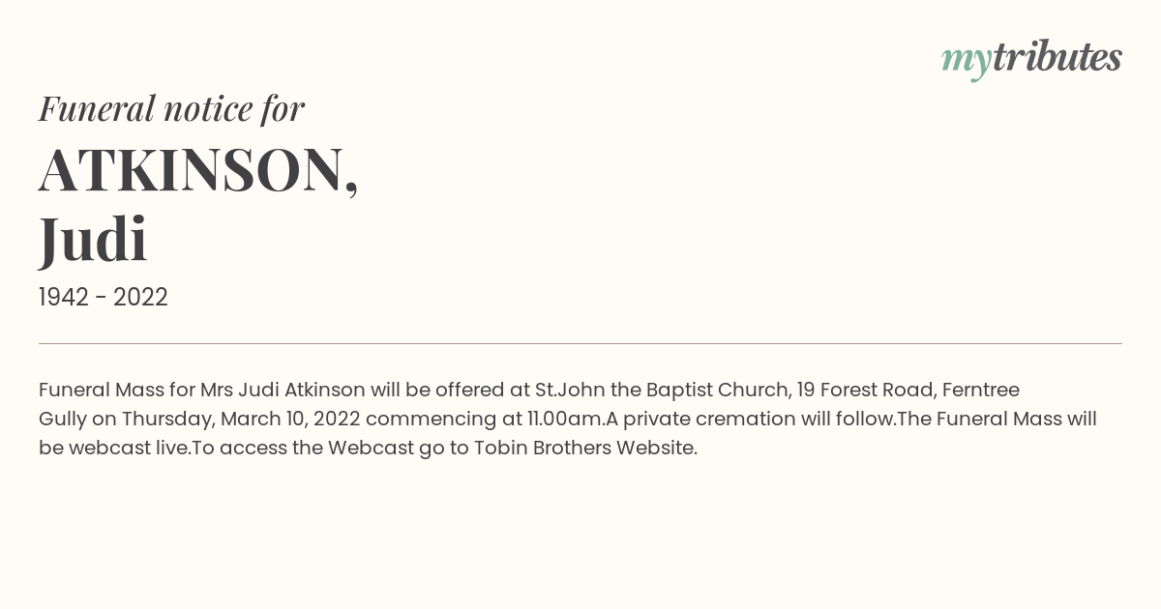
Task: Click the date 'March 10, 2022'
Action: 290,419
